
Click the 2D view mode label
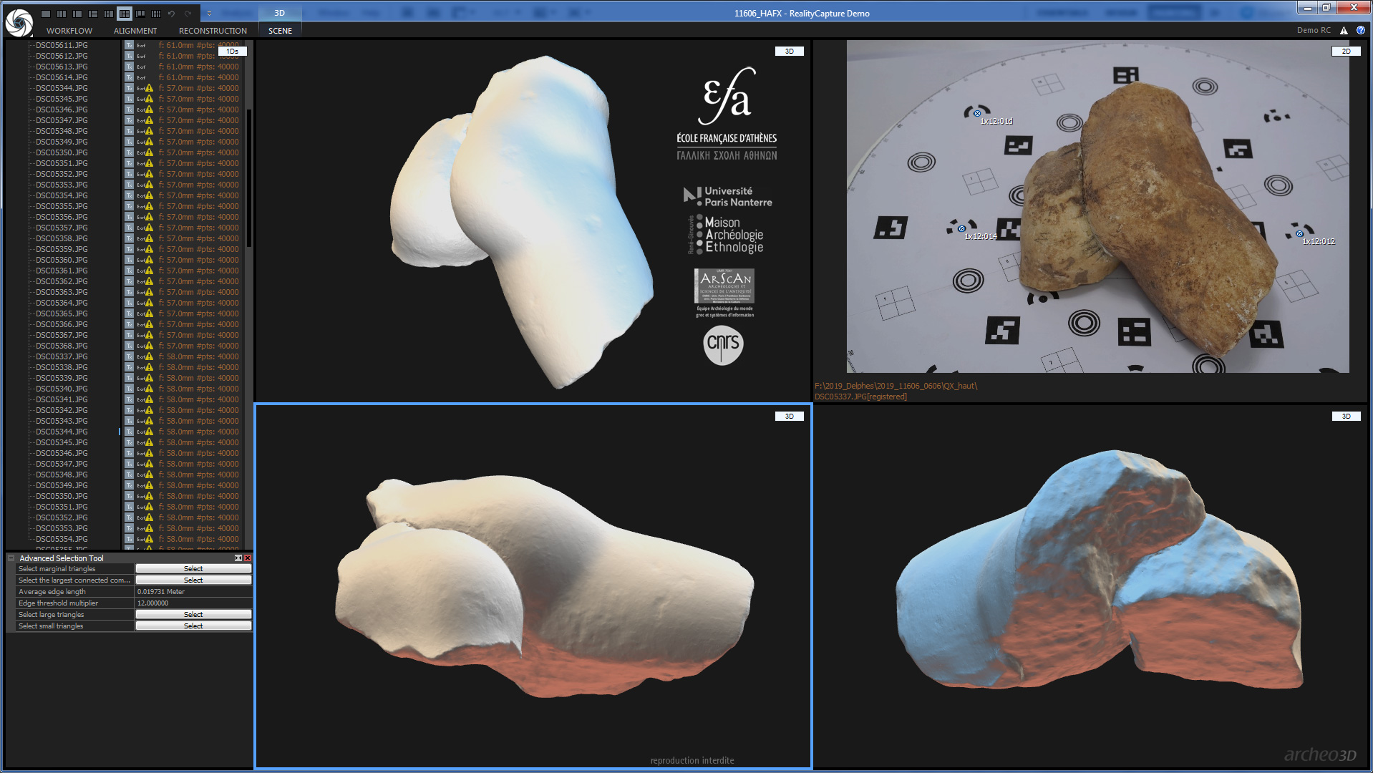1346,52
